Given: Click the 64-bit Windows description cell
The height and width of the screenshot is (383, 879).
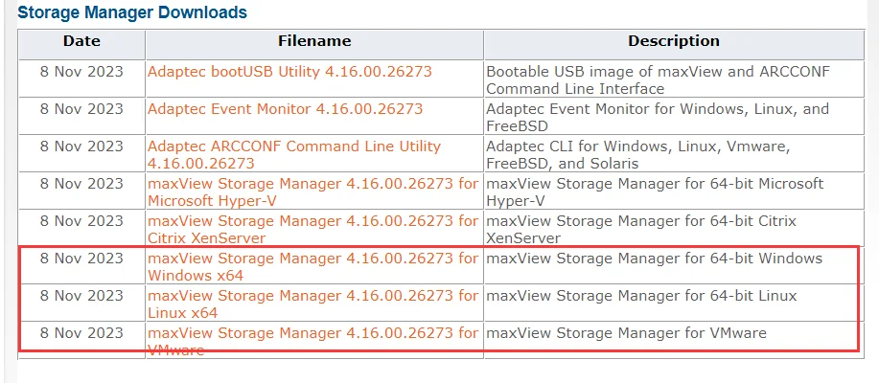Looking at the screenshot, I should (x=674, y=266).
